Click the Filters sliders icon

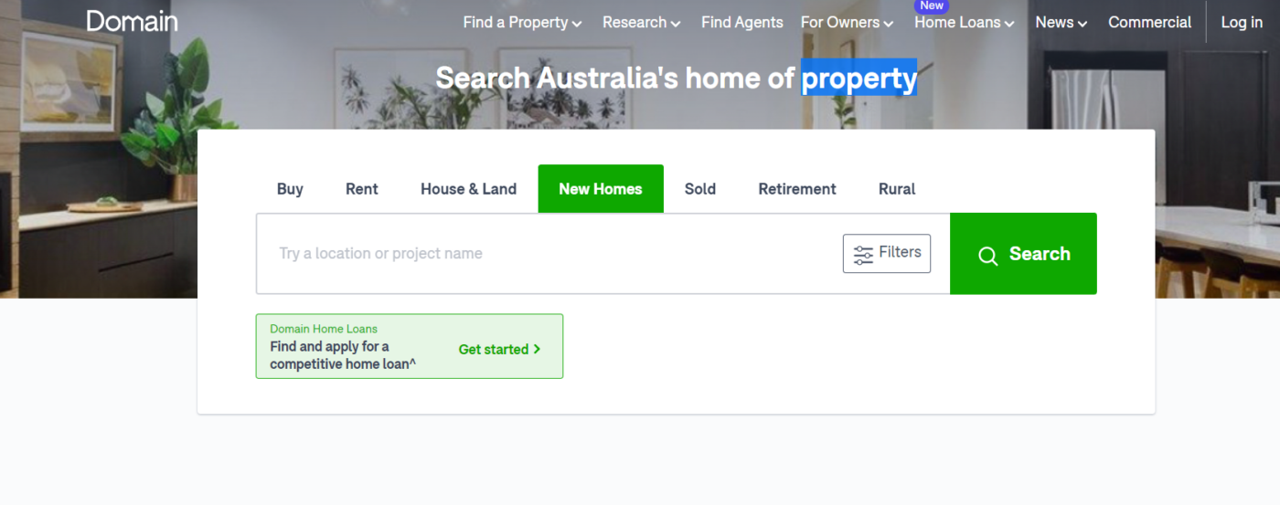pos(863,255)
